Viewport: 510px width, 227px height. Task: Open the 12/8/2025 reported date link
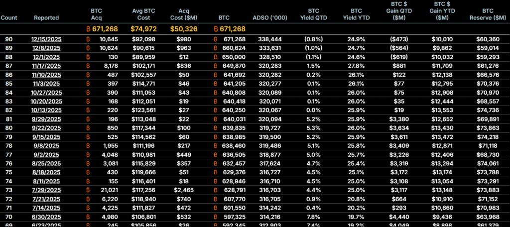46,48
